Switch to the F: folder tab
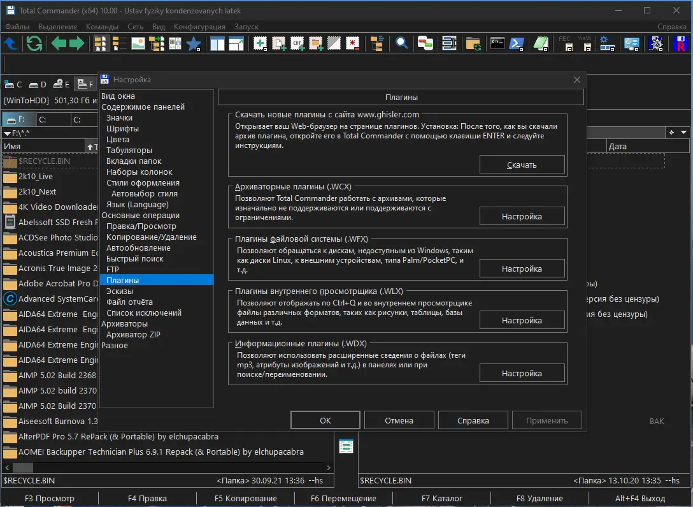Screen dimensions: 693x507 [x=18, y=119]
